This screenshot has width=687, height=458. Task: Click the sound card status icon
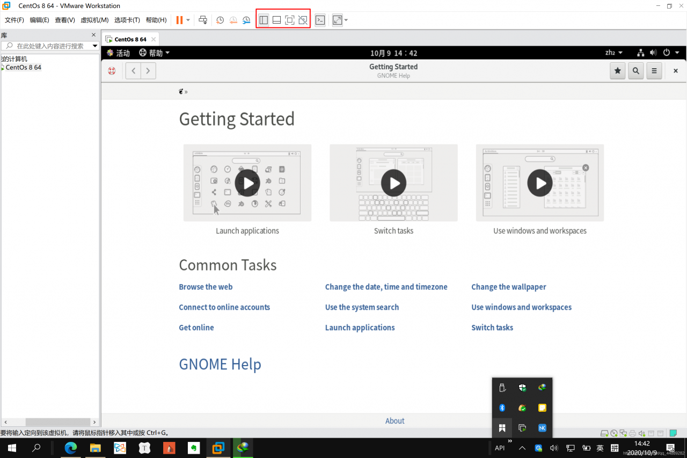(x=641, y=433)
